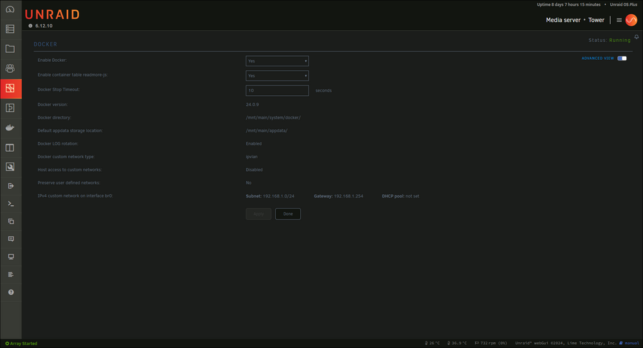Open the Info monitor icon in sidebar
643x348 pixels.
tap(11, 257)
